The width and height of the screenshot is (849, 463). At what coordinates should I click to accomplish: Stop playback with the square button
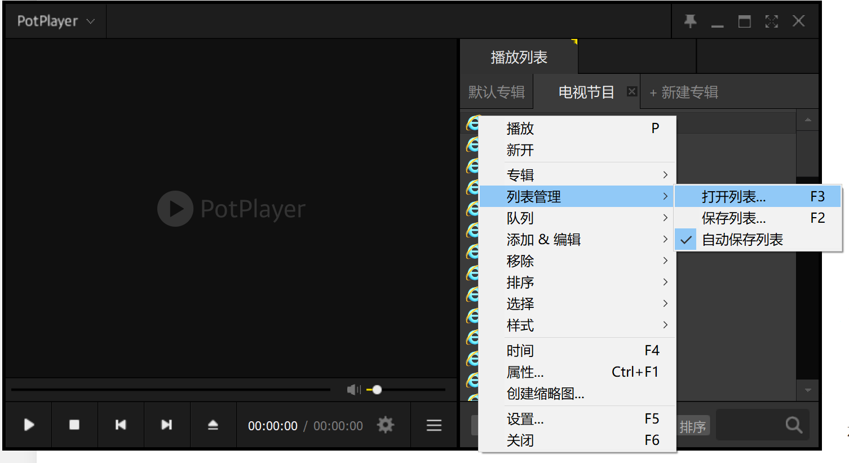pyautogui.click(x=74, y=425)
